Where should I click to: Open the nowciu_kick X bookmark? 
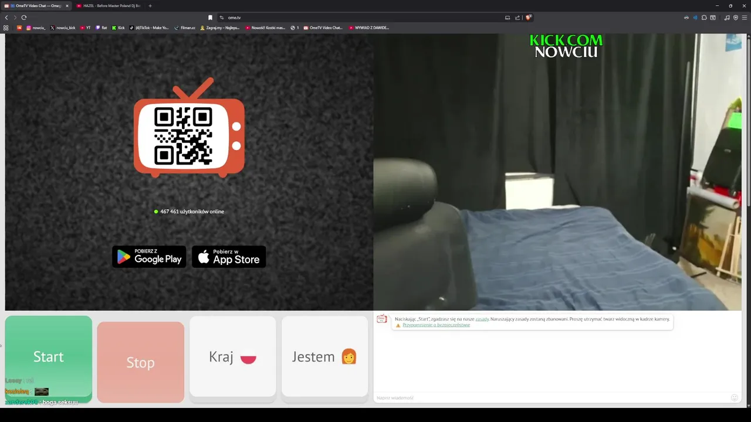[x=63, y=28]
